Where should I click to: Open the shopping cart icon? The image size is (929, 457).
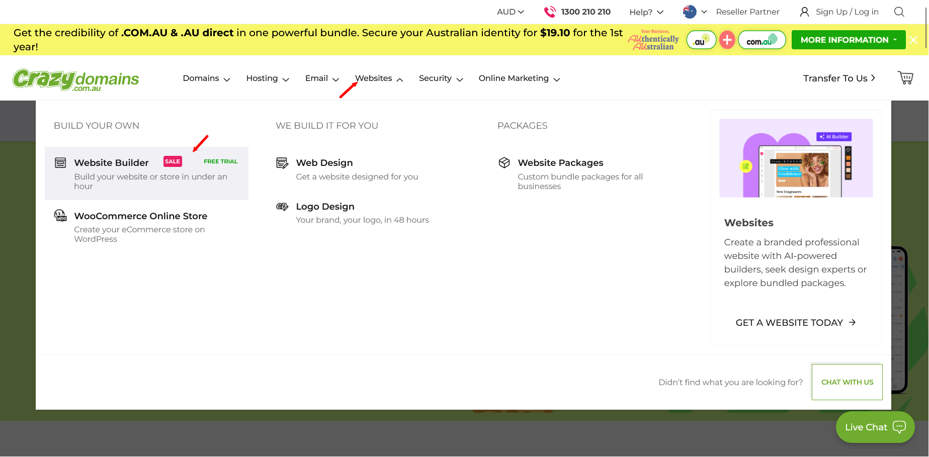[x=905, y=78]
